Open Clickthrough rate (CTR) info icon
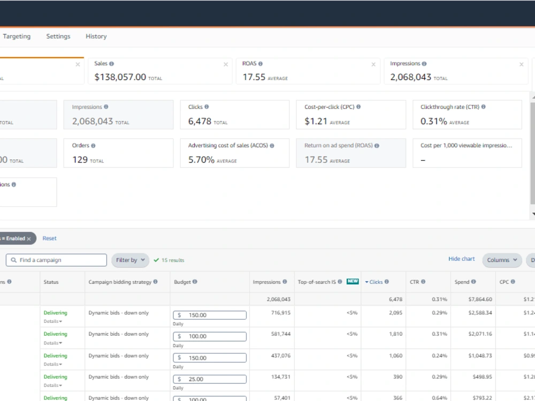Image resolution: width=535 pixels, height=401 pixels. tap(483, 107)
